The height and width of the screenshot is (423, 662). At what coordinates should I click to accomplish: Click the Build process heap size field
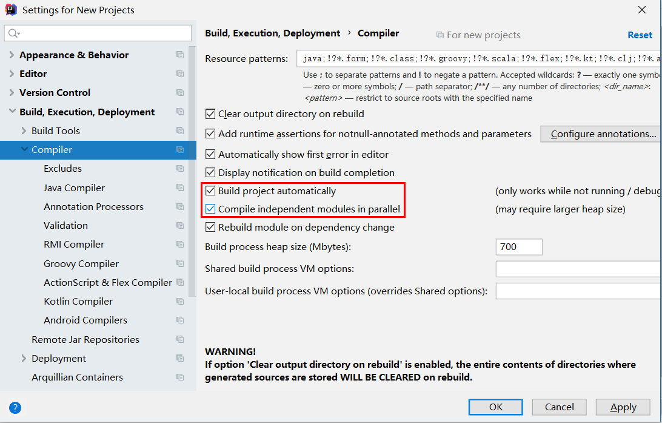pyautogui.click(x=518, y=247)
